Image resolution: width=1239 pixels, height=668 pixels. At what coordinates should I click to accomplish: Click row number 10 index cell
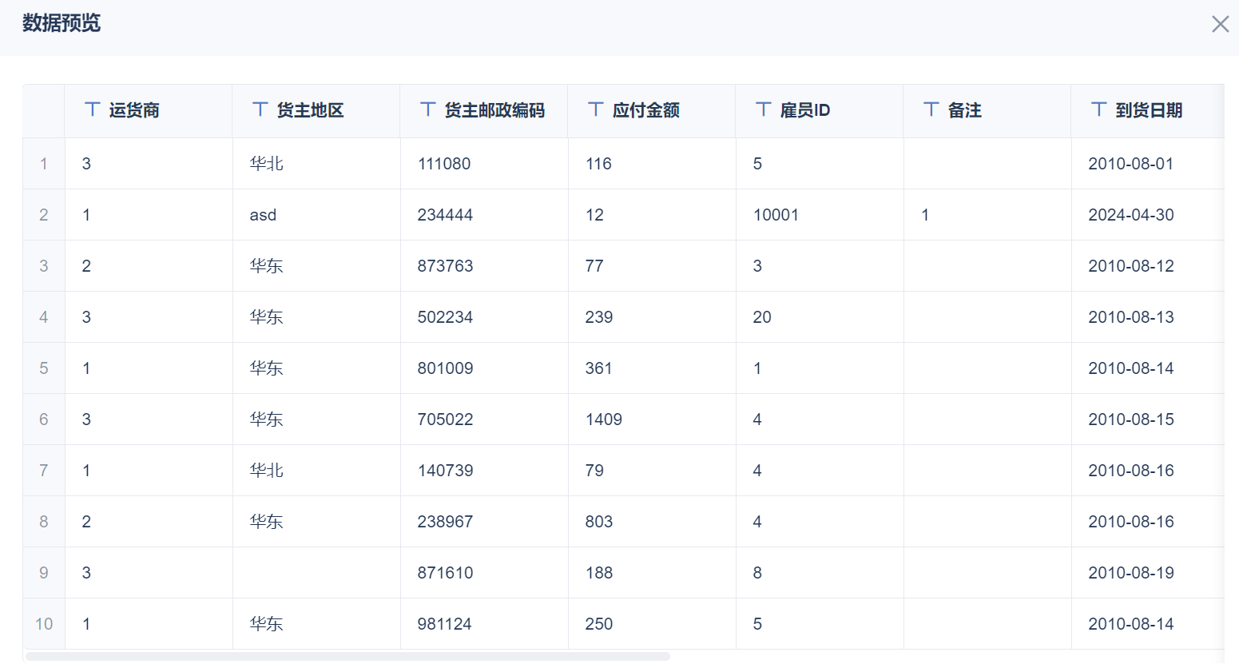click(44, 624)
